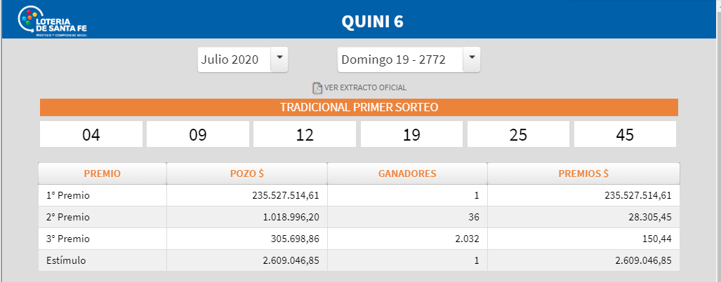Select the Estímulo row label
721x282 pixels.
point(66,260)
